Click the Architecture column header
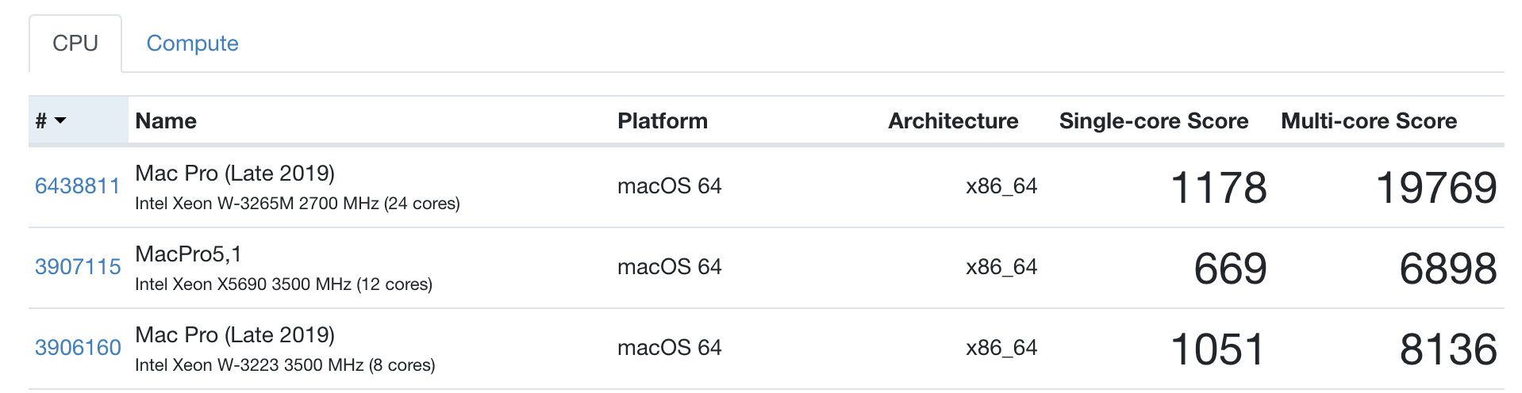The width and height of the screenshot is (1522, 393). (952, 120)
